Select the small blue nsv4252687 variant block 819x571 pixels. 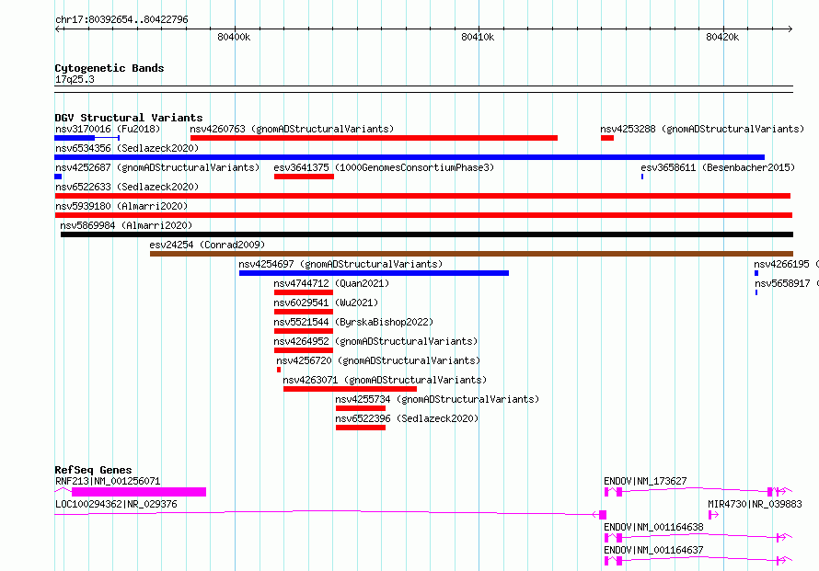coord(58,177)
